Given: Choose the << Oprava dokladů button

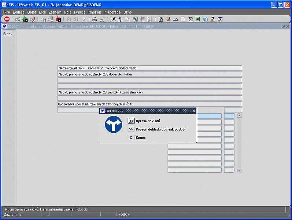Looking at the screenshot, I should pyautogui.click(x=131, y=121).
